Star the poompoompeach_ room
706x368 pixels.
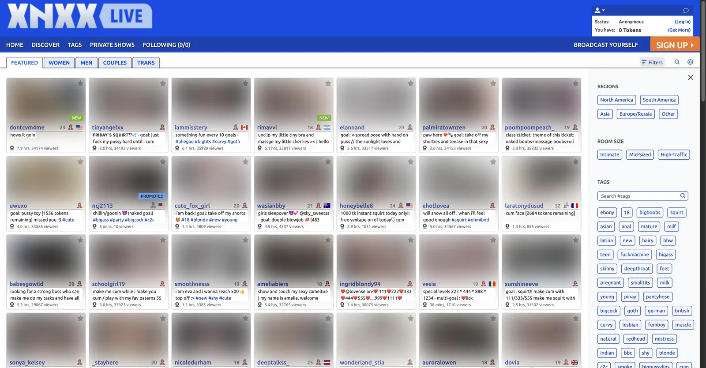coord(576,83)
